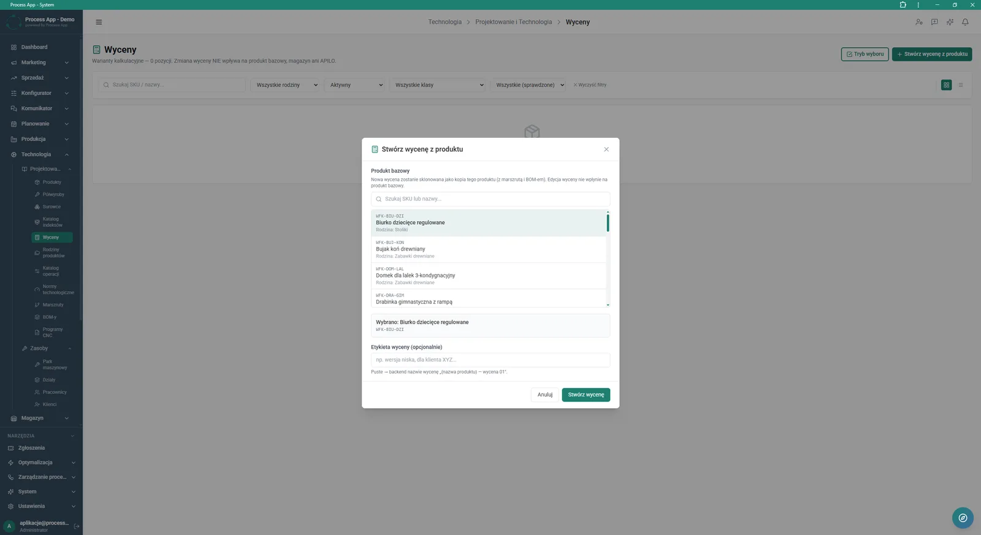Enable Tryb wyboru selection mode
This screenshot has width=981, height=535.
[865, 54]
